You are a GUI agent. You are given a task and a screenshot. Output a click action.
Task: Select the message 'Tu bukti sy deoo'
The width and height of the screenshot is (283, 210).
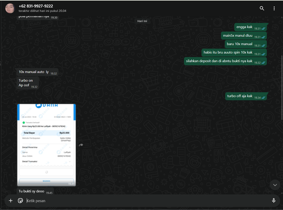[x=35, y=191]
